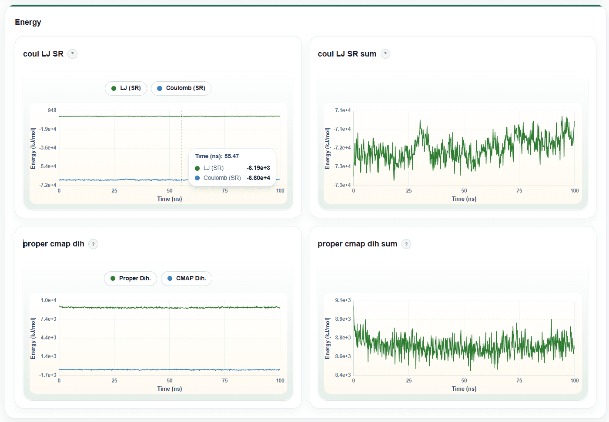Click the 'proper cmap dih' card title
This screenshot has height=422, width=609.
click(x=54, y=244)
